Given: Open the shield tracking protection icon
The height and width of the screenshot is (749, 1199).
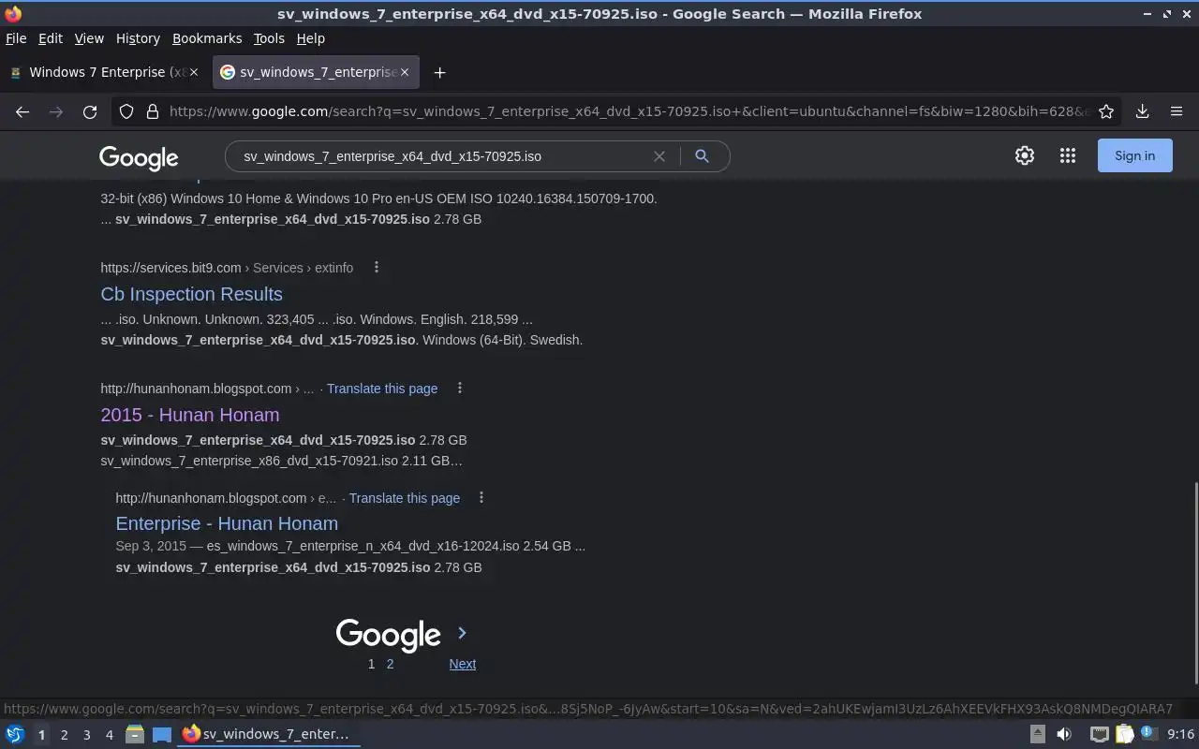Looking at the screenshot, I should (126, 111).
